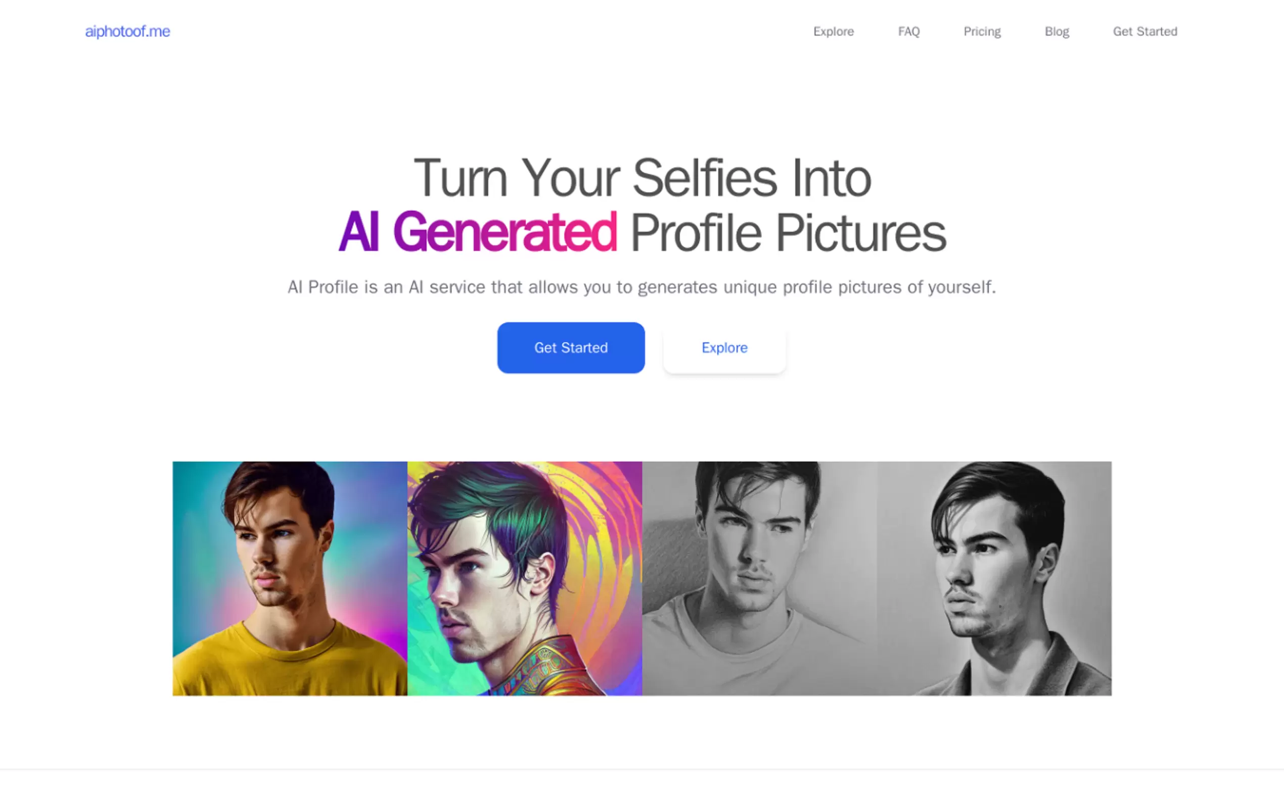Image resolution: width=1284 pixels, height=802 pixels.
Task: Click Get Started in the top navigation
Action: 1145,31
